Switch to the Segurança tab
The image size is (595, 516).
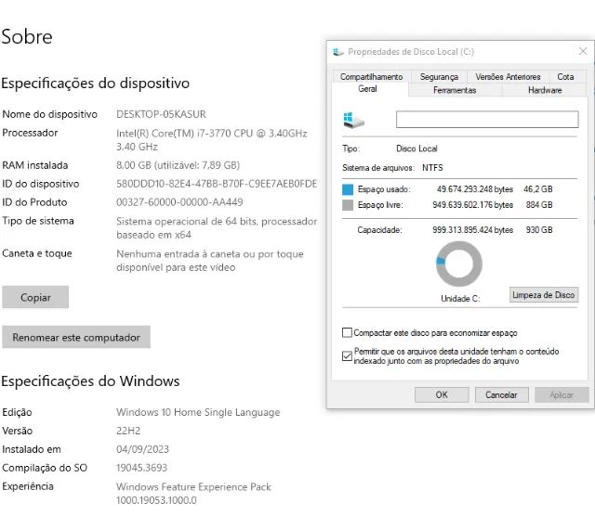pos(439,76)
